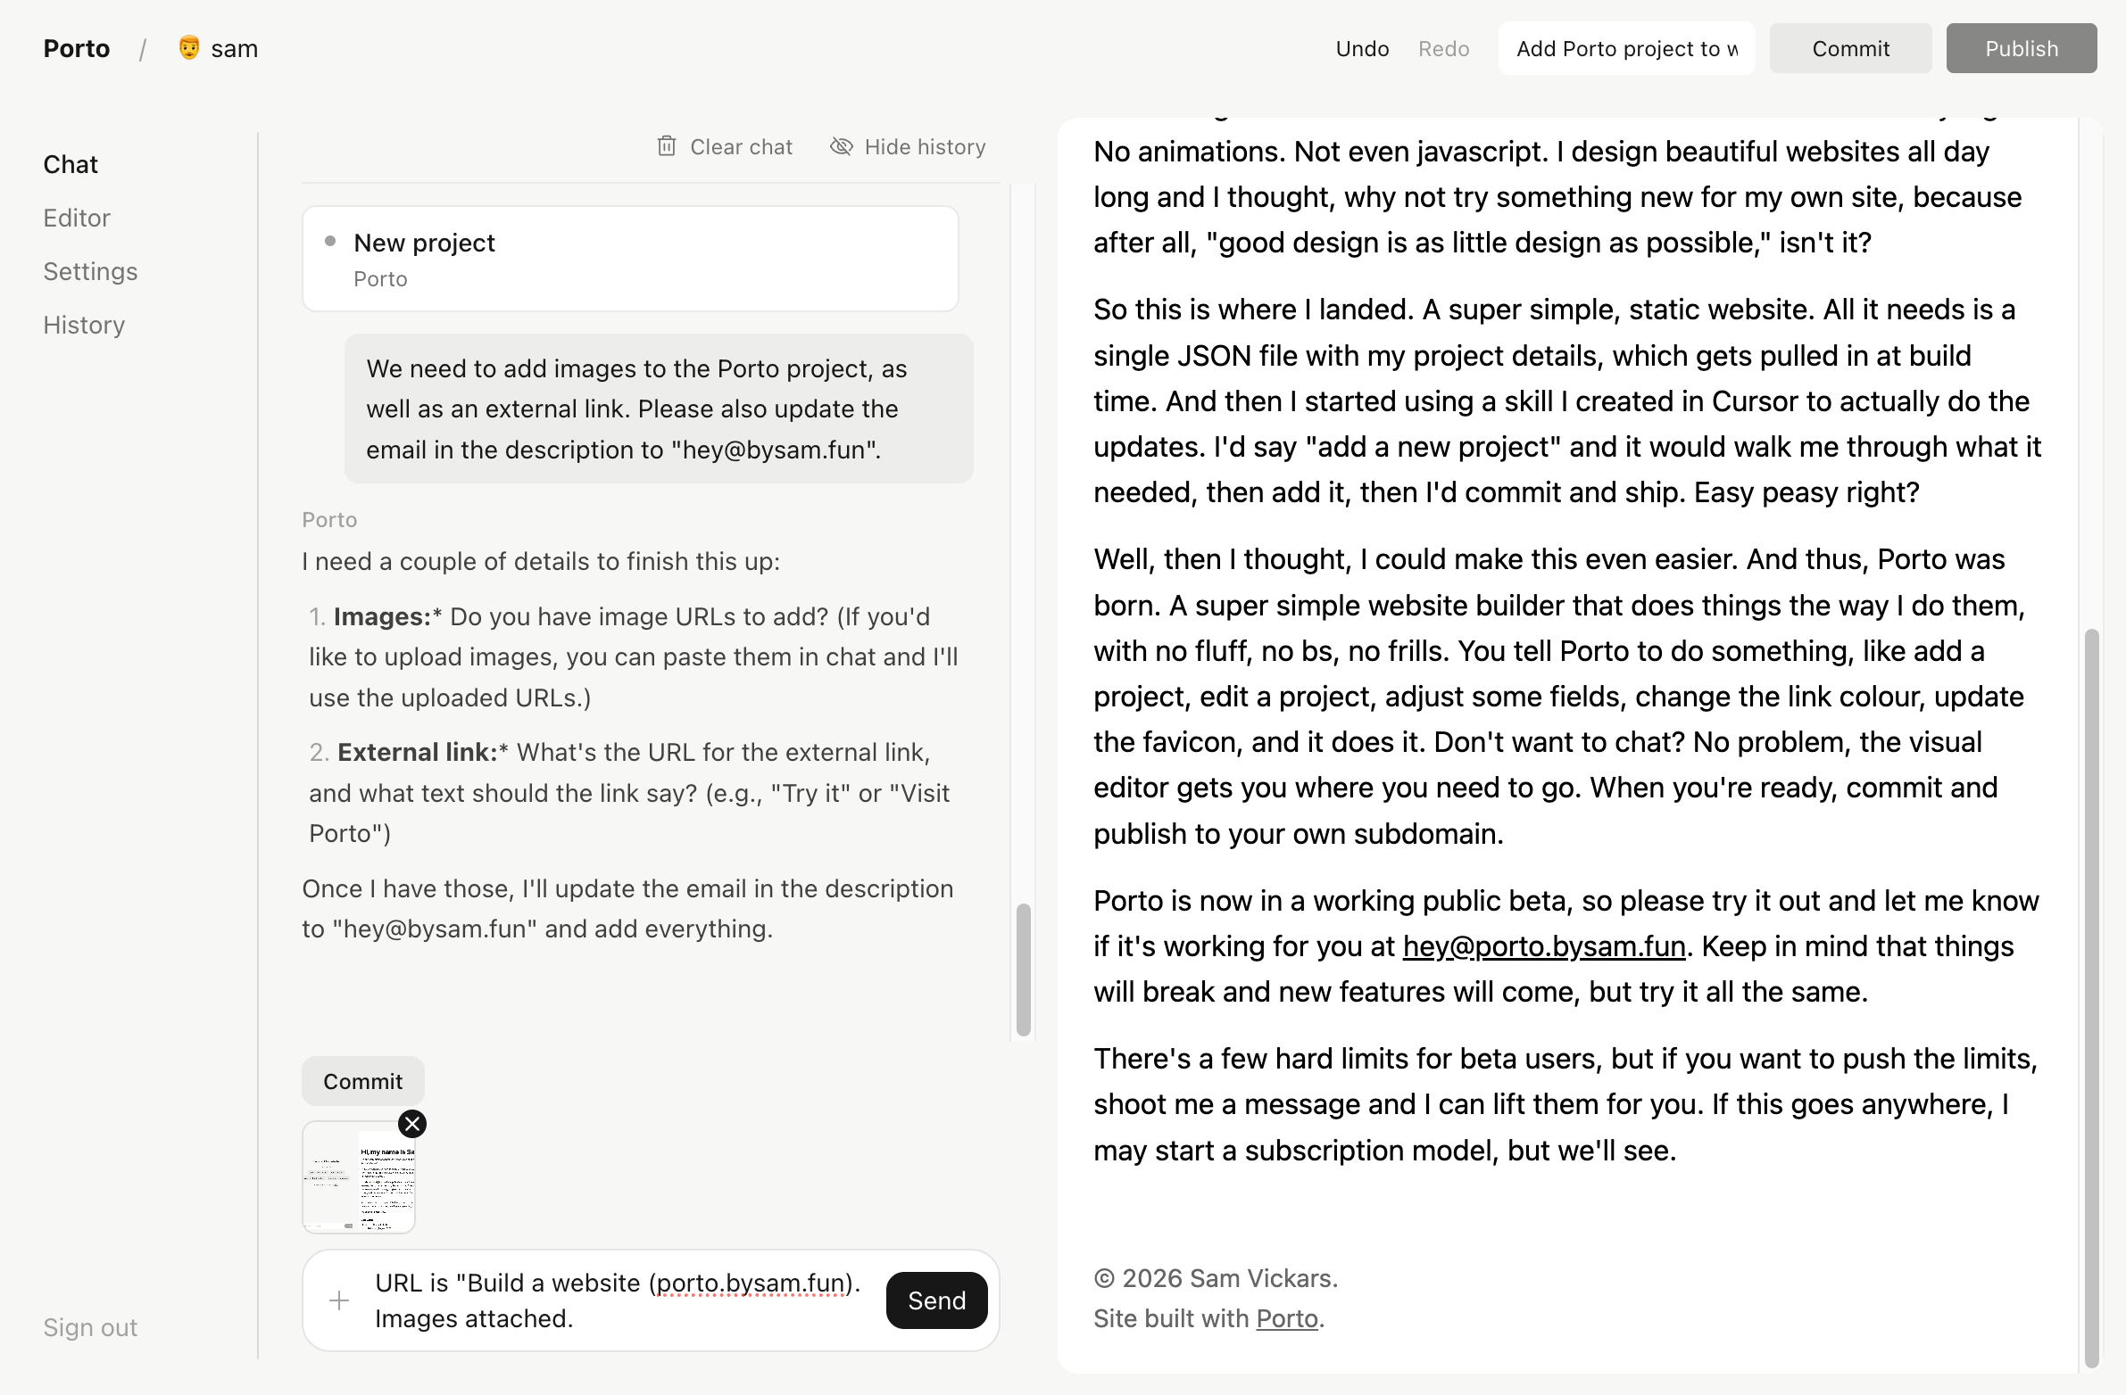2126x1395 pixels.
Task: Focus the commit message field
Action: click(1627, 48)
